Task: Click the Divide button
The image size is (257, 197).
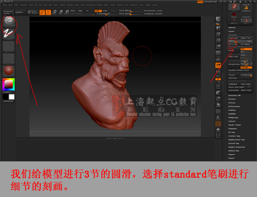Action: click(234, 51)
